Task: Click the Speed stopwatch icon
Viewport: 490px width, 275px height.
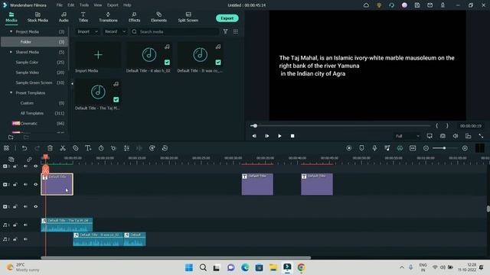Action: 101,148
